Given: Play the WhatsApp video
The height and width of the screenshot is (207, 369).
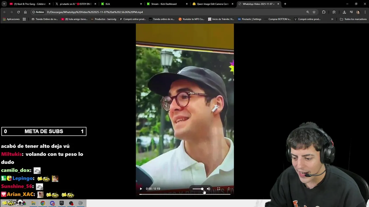Looking at the screenshot, I should pos(141,189).
